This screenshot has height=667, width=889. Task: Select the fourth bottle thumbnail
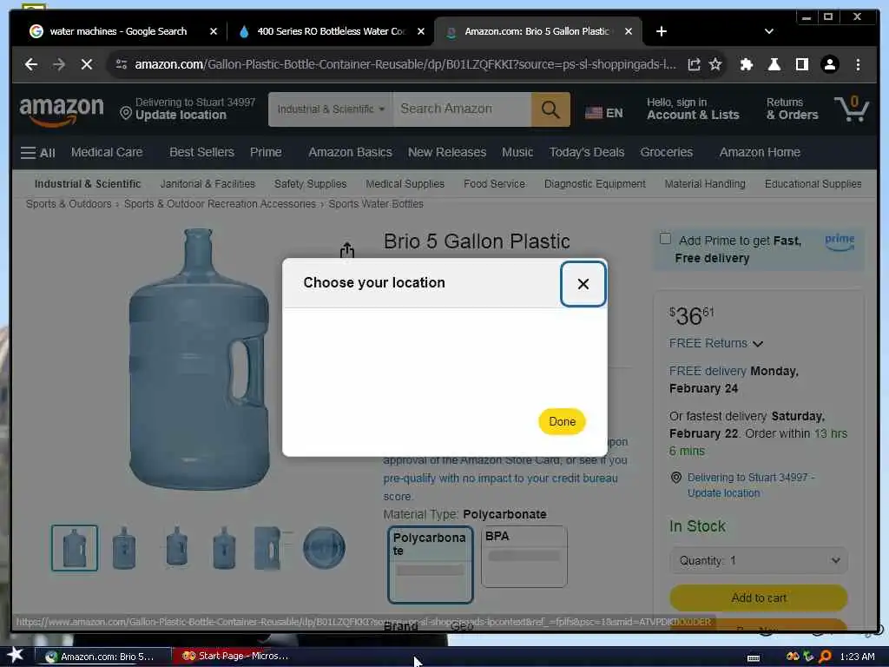(x=224, y=548)
